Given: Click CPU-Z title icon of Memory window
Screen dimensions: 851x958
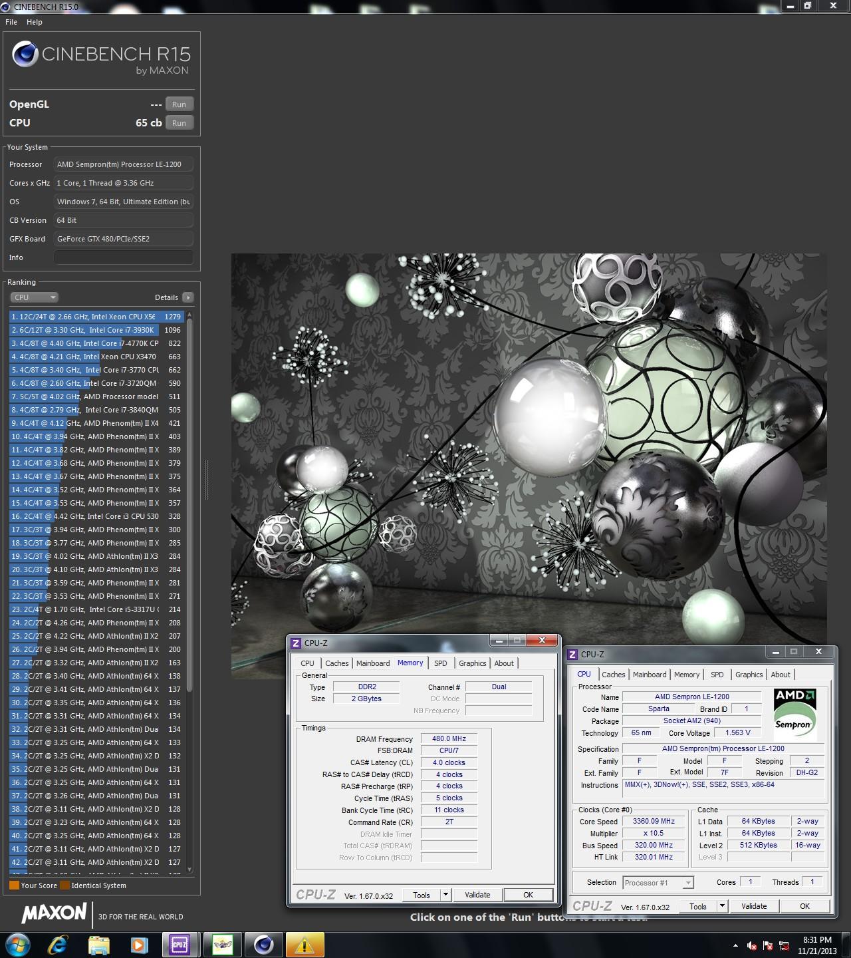Looking at the screenshot, I should [296, 643].
